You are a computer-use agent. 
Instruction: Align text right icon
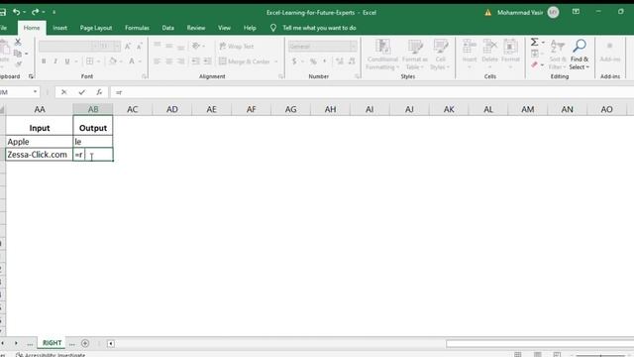[x=180, y=61]
